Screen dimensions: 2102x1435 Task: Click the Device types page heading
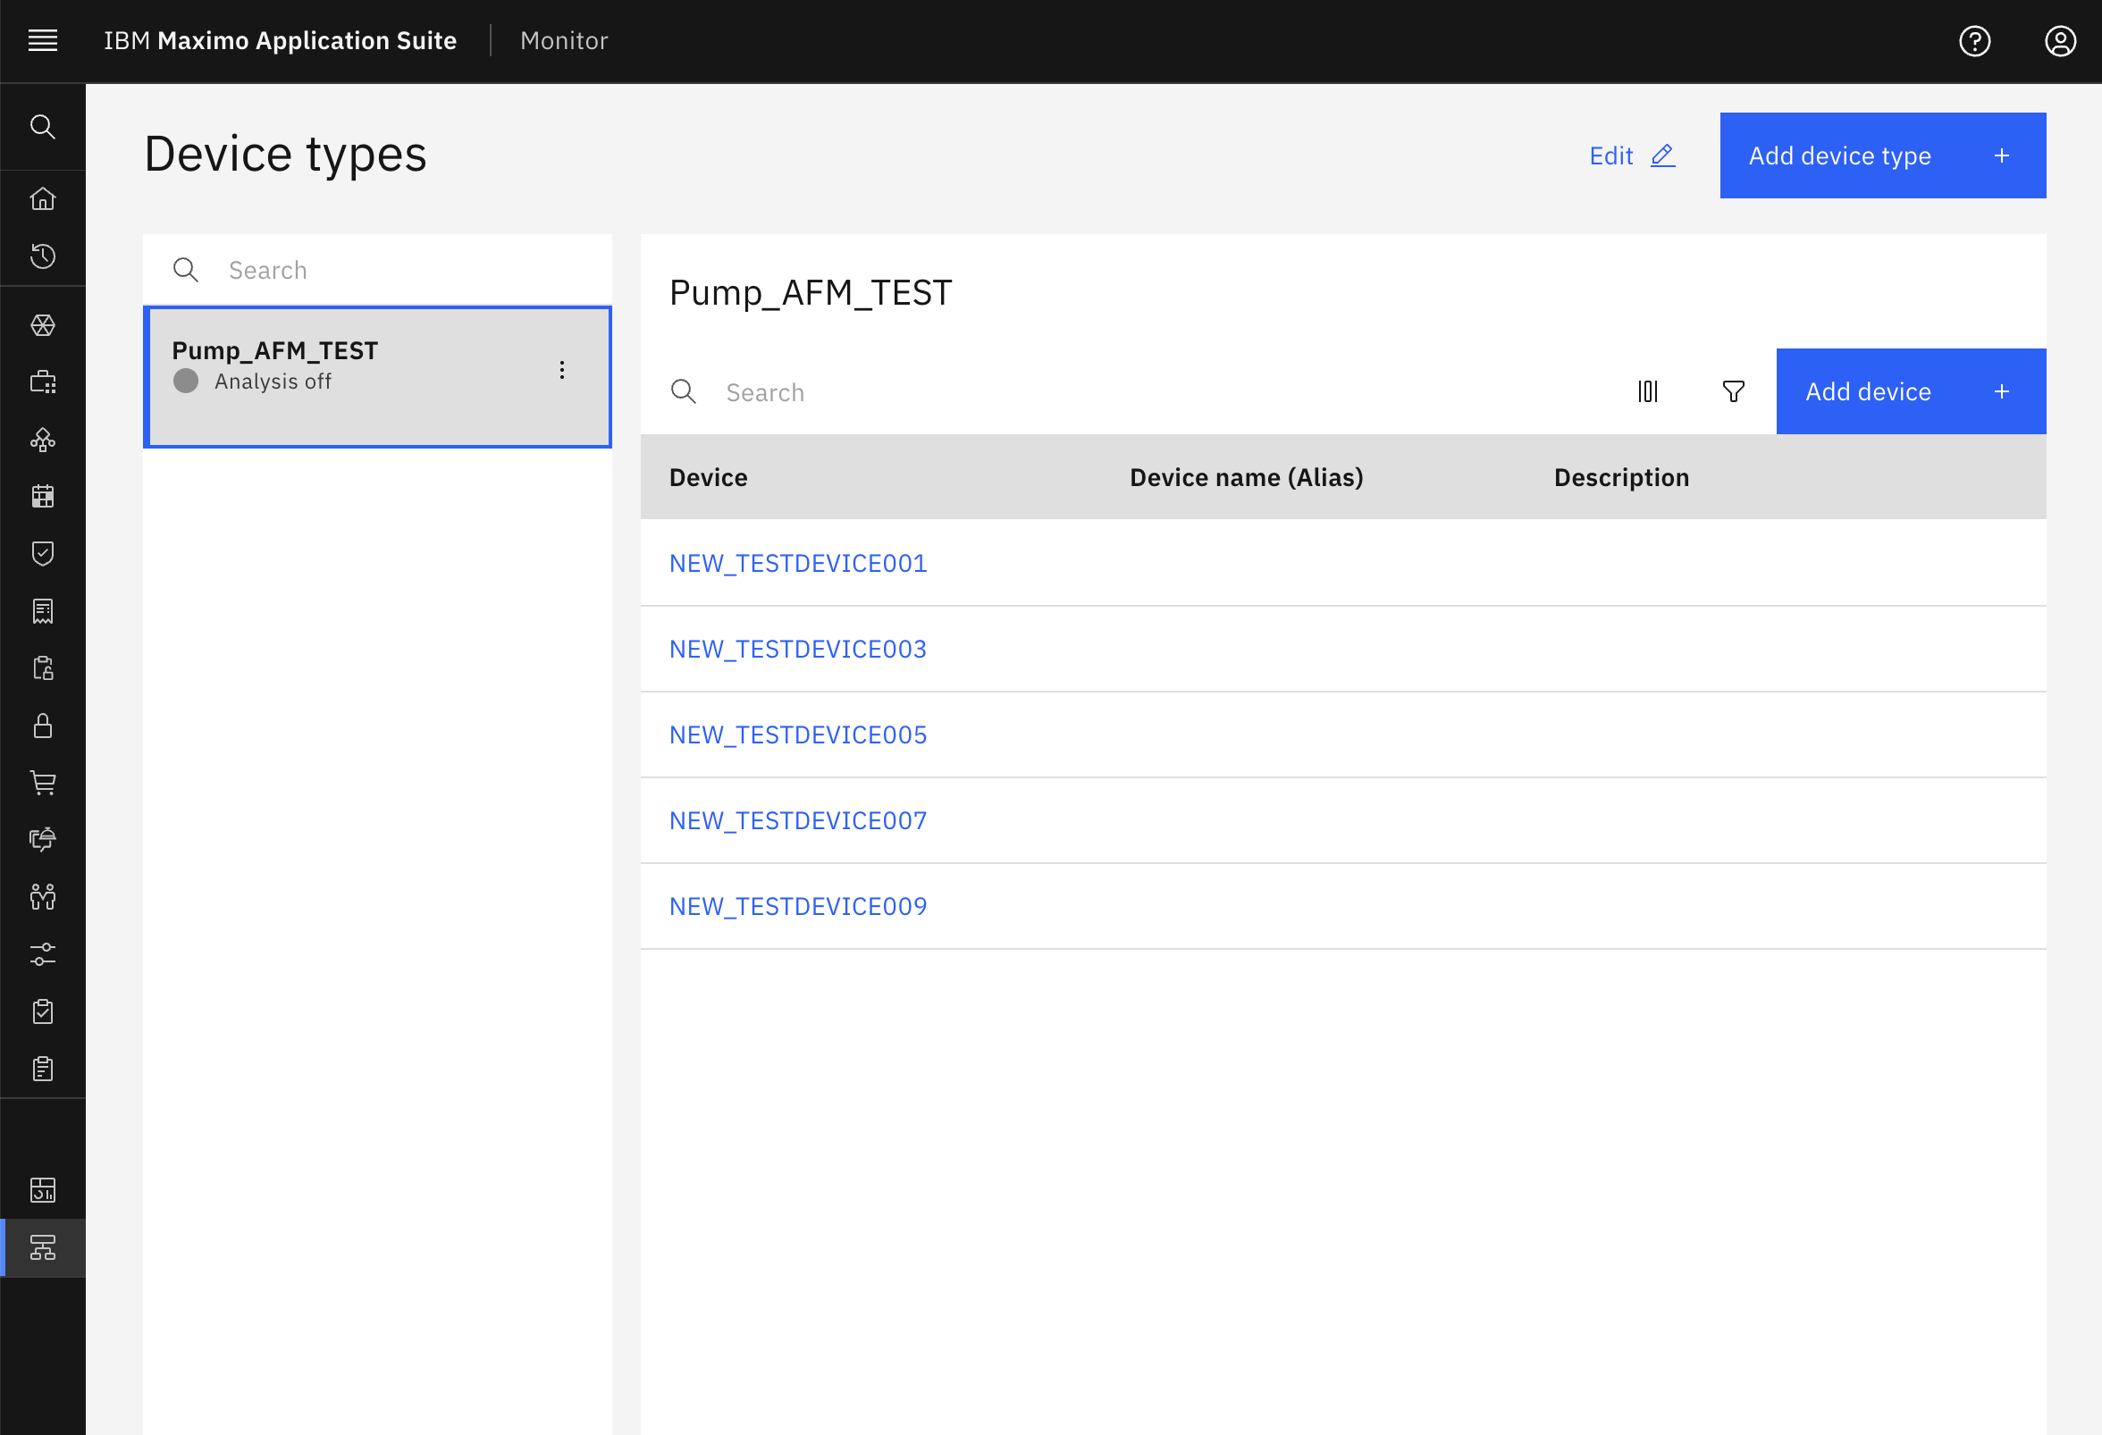tap(285, 155)
